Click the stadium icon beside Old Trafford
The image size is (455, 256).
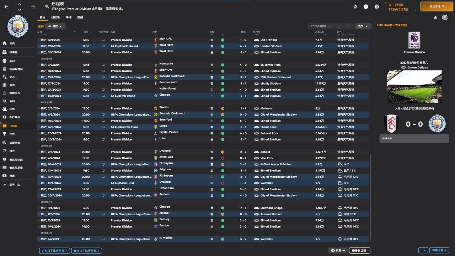[256, 40]
